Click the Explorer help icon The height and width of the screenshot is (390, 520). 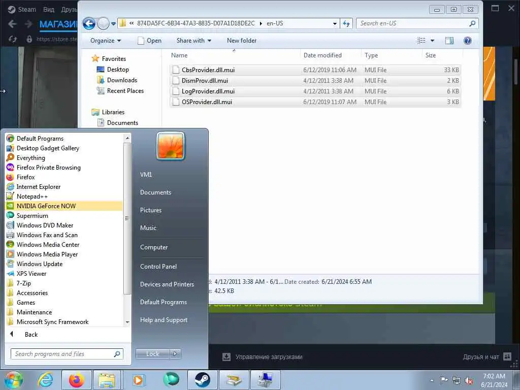point(468,41)
